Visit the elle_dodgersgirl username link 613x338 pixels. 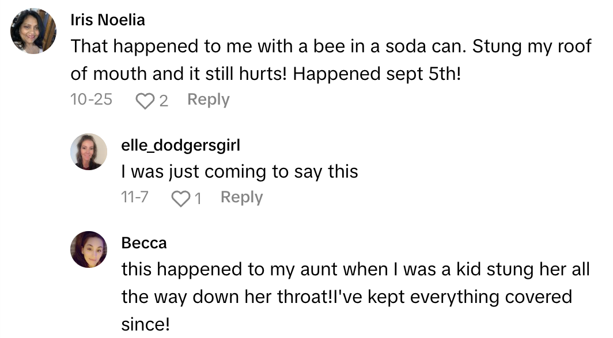[180, 145]
